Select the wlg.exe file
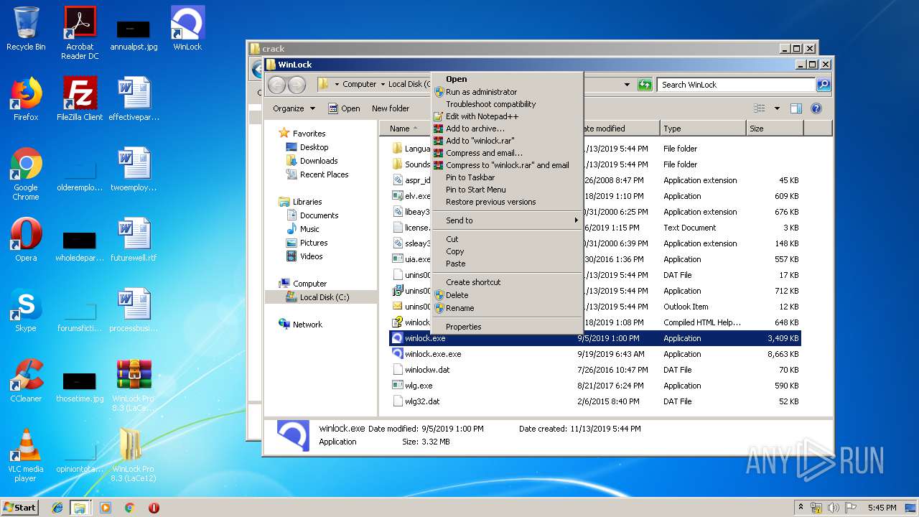The image size is (919, 517). pos(595,386)
